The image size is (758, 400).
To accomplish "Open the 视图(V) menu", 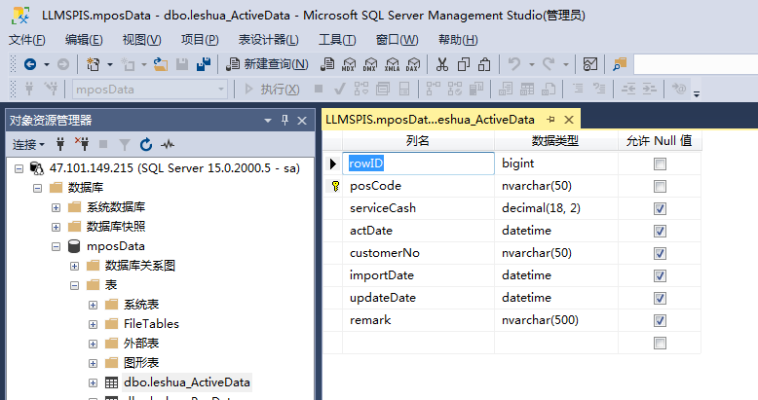I will tap(141, 40).
